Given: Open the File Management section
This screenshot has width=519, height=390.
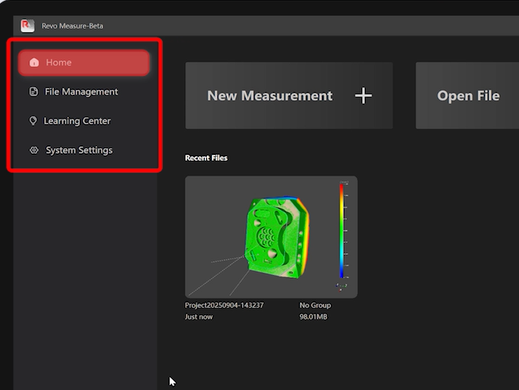Looking at the screenshot, I should click(x=81, y=92).
